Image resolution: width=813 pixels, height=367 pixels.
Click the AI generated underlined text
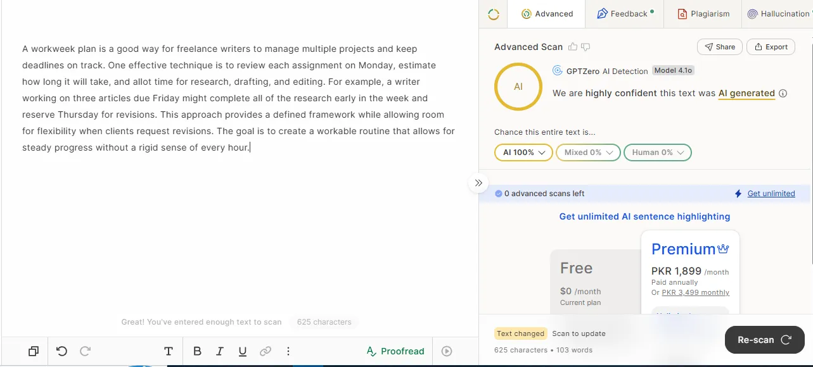[x=746, y=93]
